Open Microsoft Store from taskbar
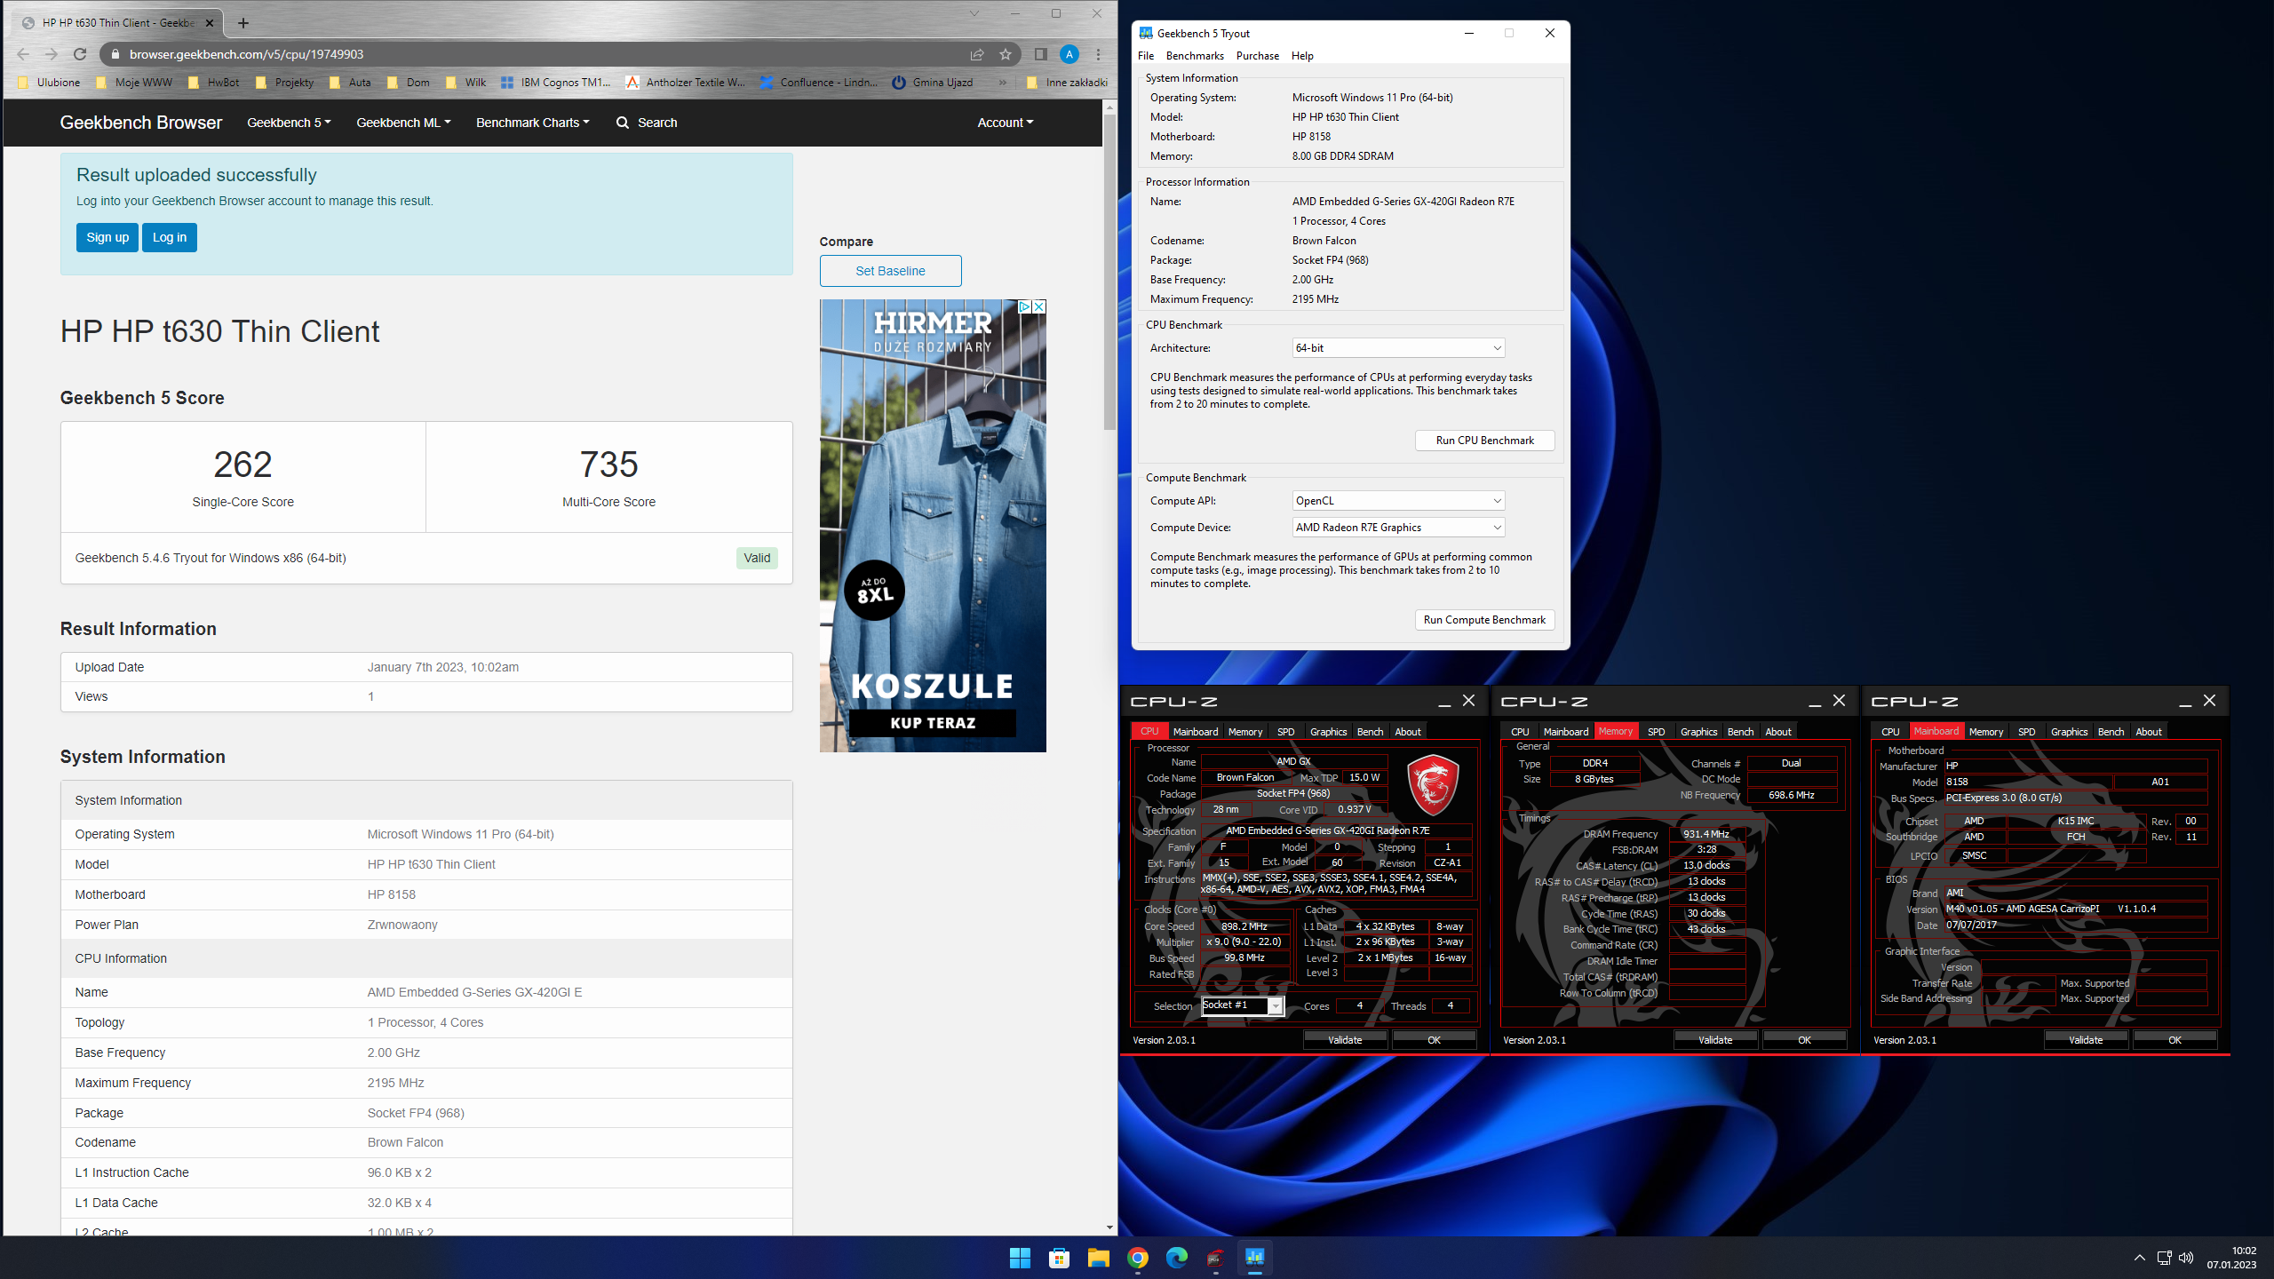The height and width of the screenshot is (1279, 2274). (1059, 1258)
